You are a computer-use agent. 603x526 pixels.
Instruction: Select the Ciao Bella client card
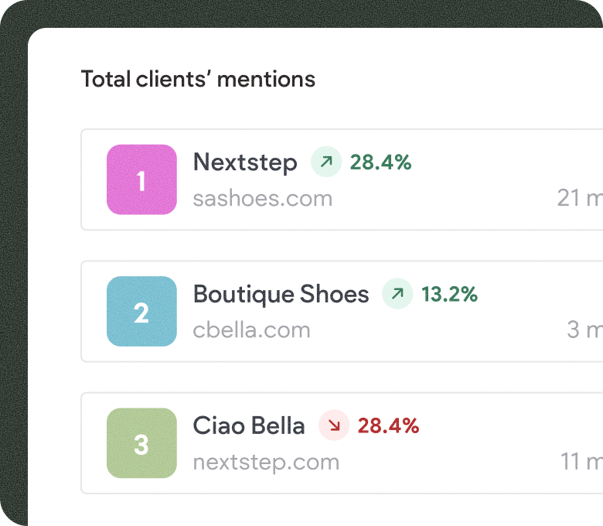(342, 443)
